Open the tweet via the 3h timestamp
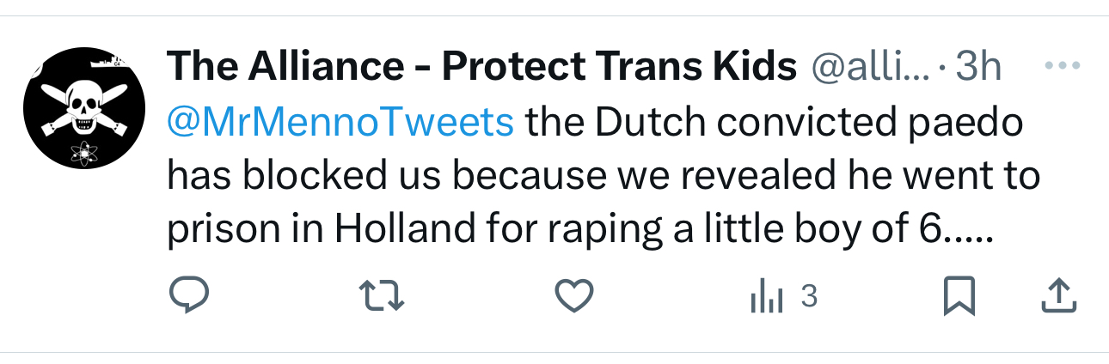This screenshot has width=1109, height=364. 978,66
